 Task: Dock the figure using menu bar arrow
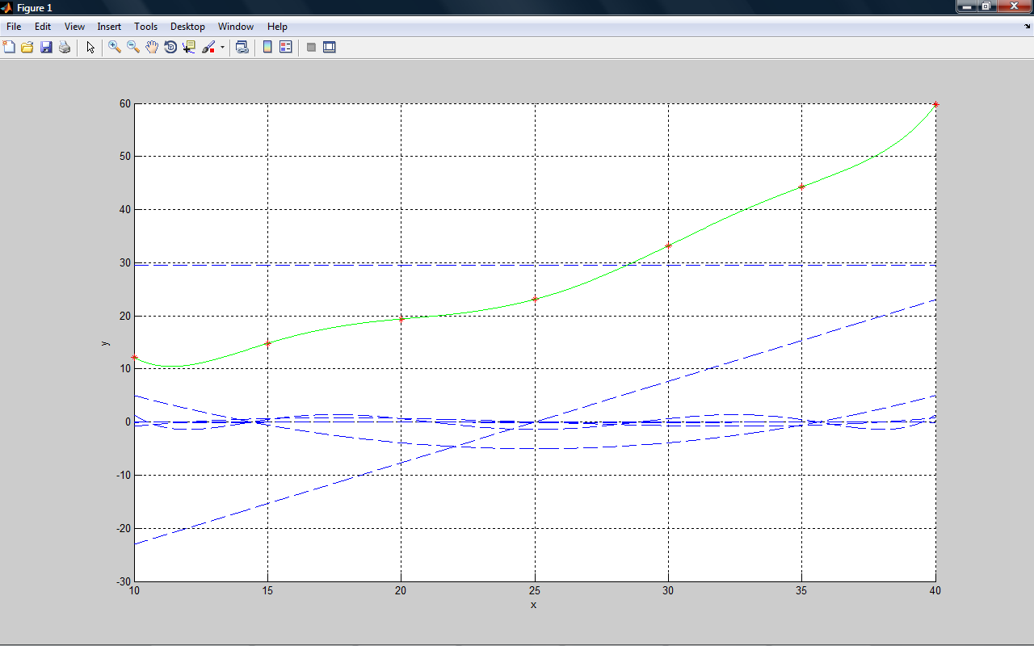point(1028,27)
